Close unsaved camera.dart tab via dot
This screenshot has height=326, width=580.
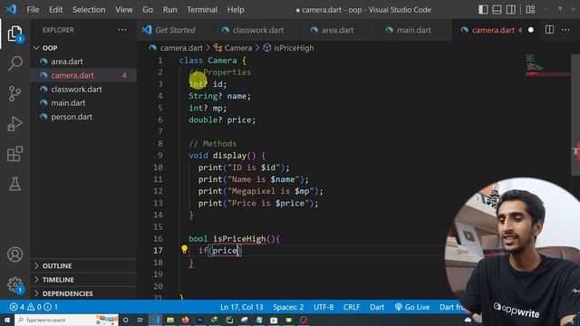coord(531,30)
